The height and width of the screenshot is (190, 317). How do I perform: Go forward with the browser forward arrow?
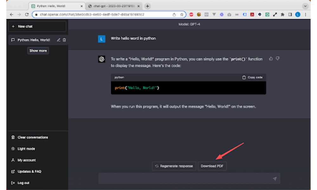point(19,15)
